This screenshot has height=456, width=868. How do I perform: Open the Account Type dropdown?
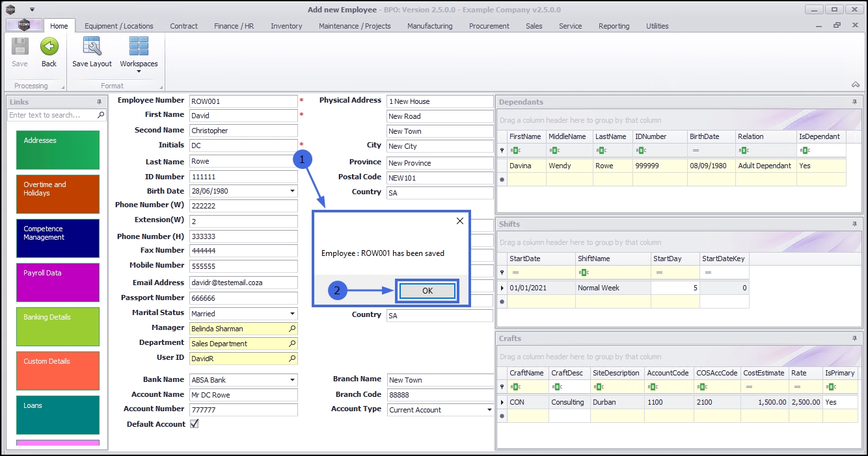[489, 410]
